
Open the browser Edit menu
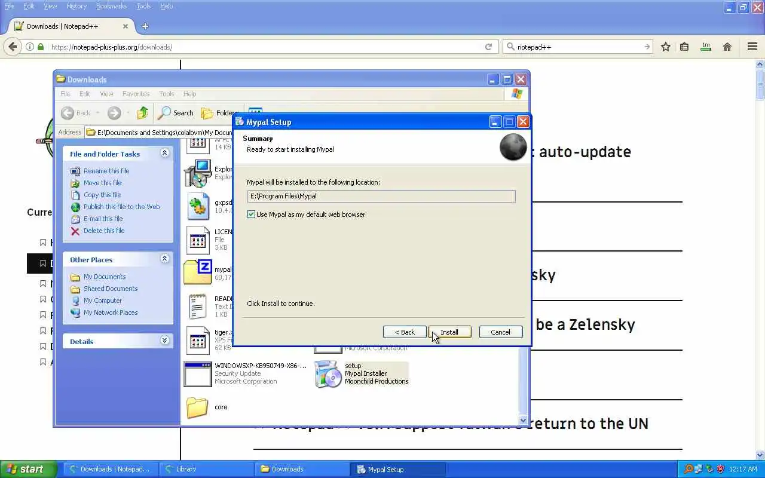click(29, 6)
